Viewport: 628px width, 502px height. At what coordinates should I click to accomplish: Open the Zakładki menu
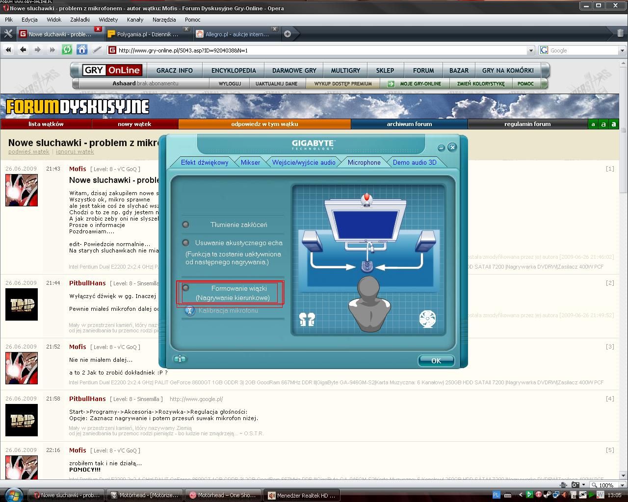click(x=79, y=20)
